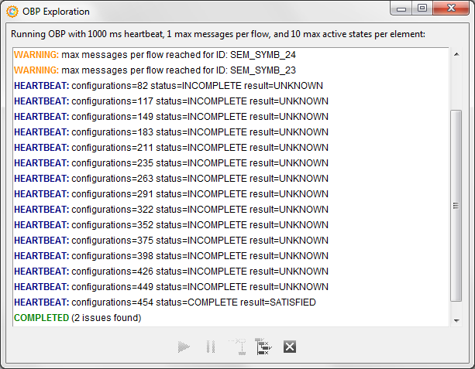
Task: Maximize the OBP Exploration window
Action: [x=422, y=9]
